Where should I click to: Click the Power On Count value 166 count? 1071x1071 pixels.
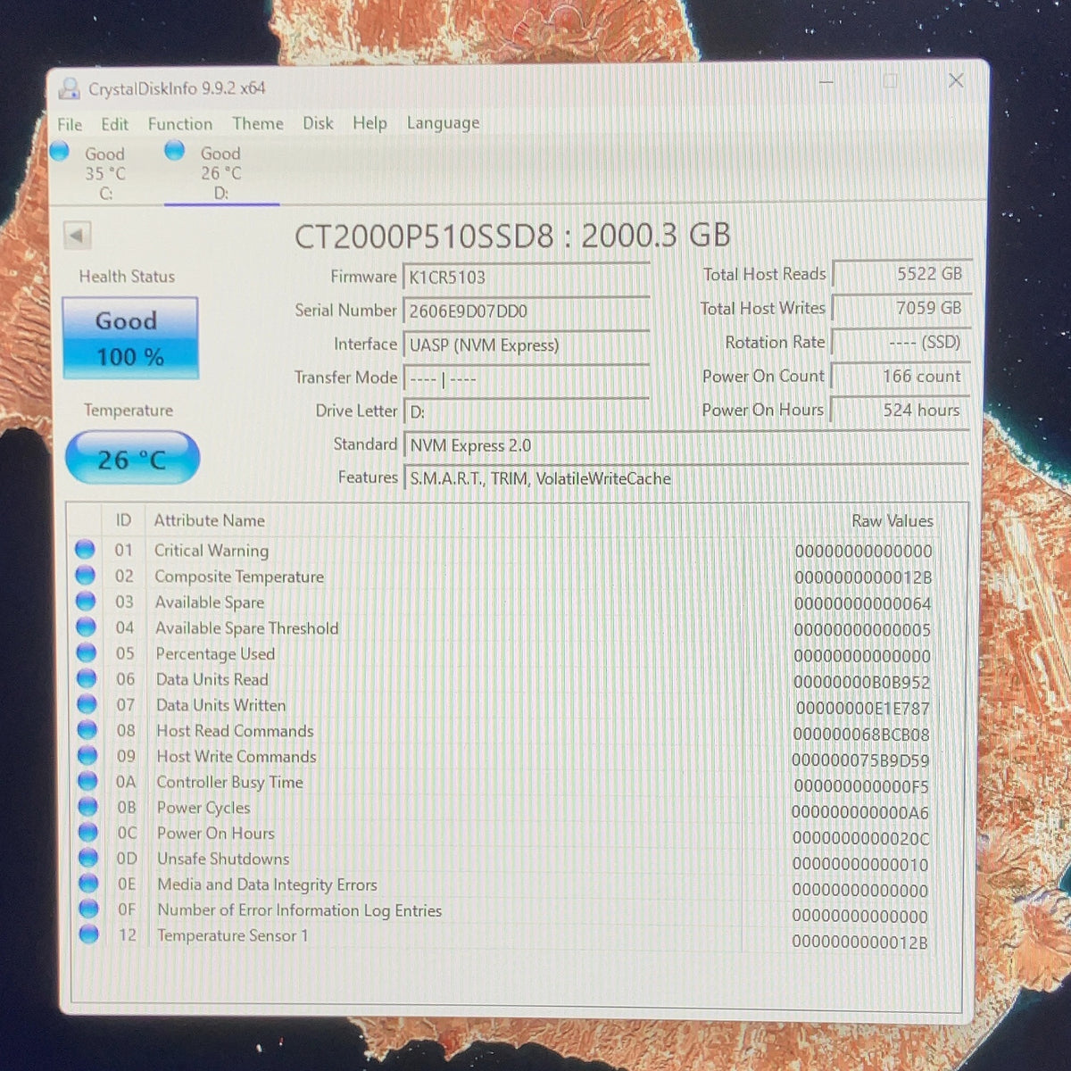point(901,376)
